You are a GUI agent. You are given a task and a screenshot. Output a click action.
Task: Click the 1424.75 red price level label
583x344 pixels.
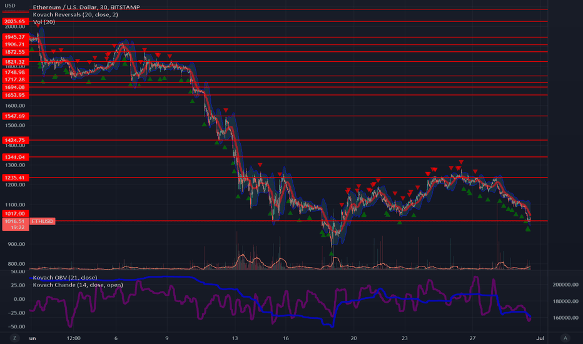(x=15, y=140)
